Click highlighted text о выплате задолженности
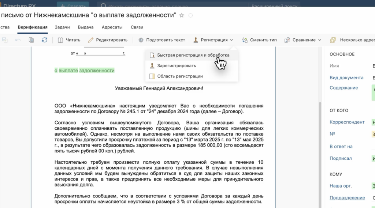The width and height of the screenshot is (375, 208). tap(85, 71)
